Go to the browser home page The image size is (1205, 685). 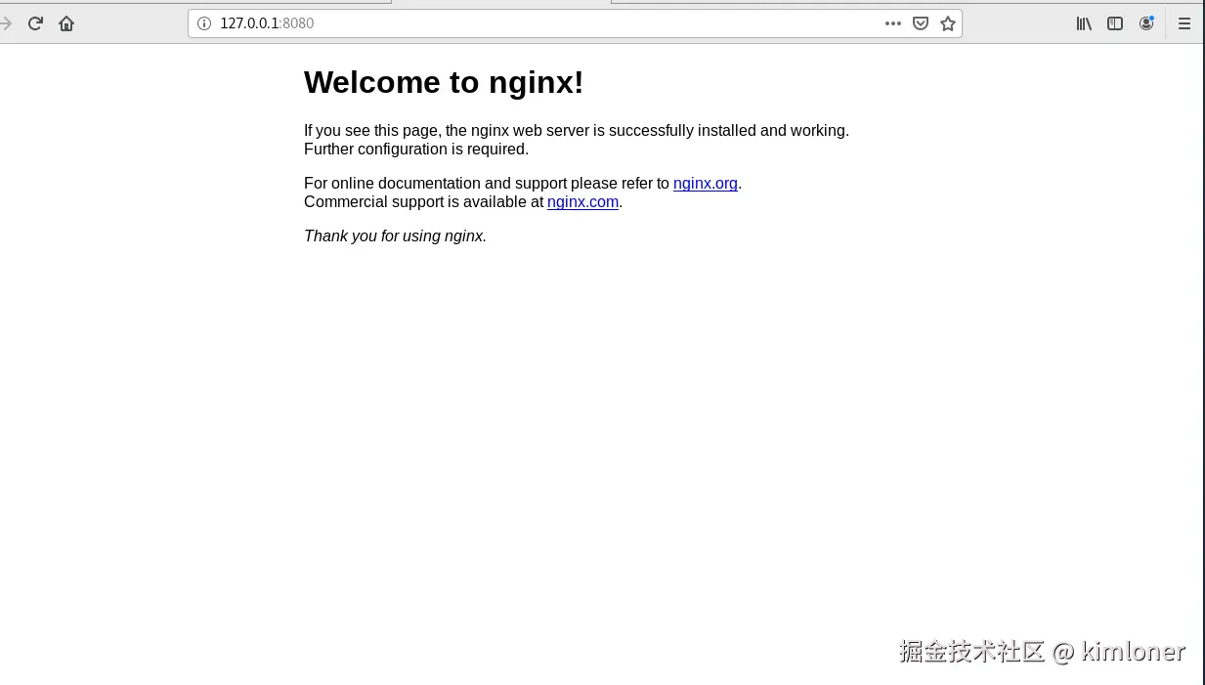(66, 23)
